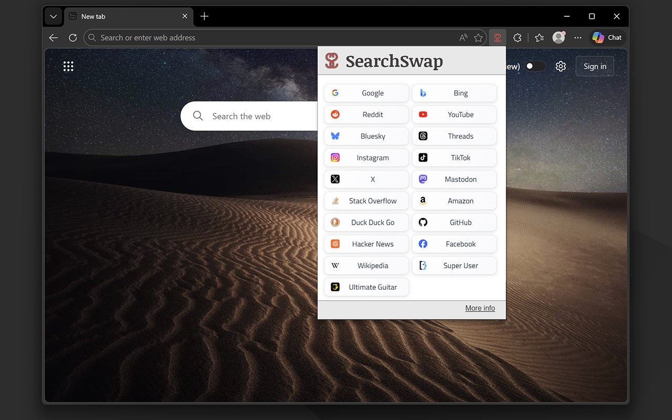Screen dimensions: 672x420
Task: Search with GitHub
Action: (x=454, y=222)
